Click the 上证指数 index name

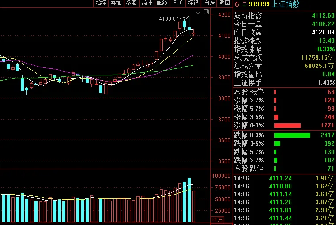[x=285, y=4]
